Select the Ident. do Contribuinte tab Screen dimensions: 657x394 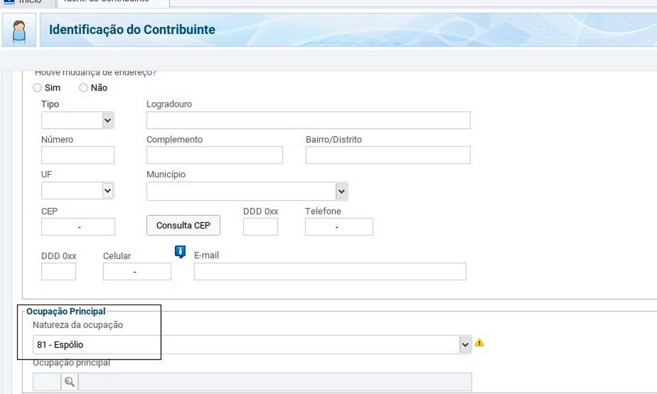pyautogui.click(x=112, y=2)
